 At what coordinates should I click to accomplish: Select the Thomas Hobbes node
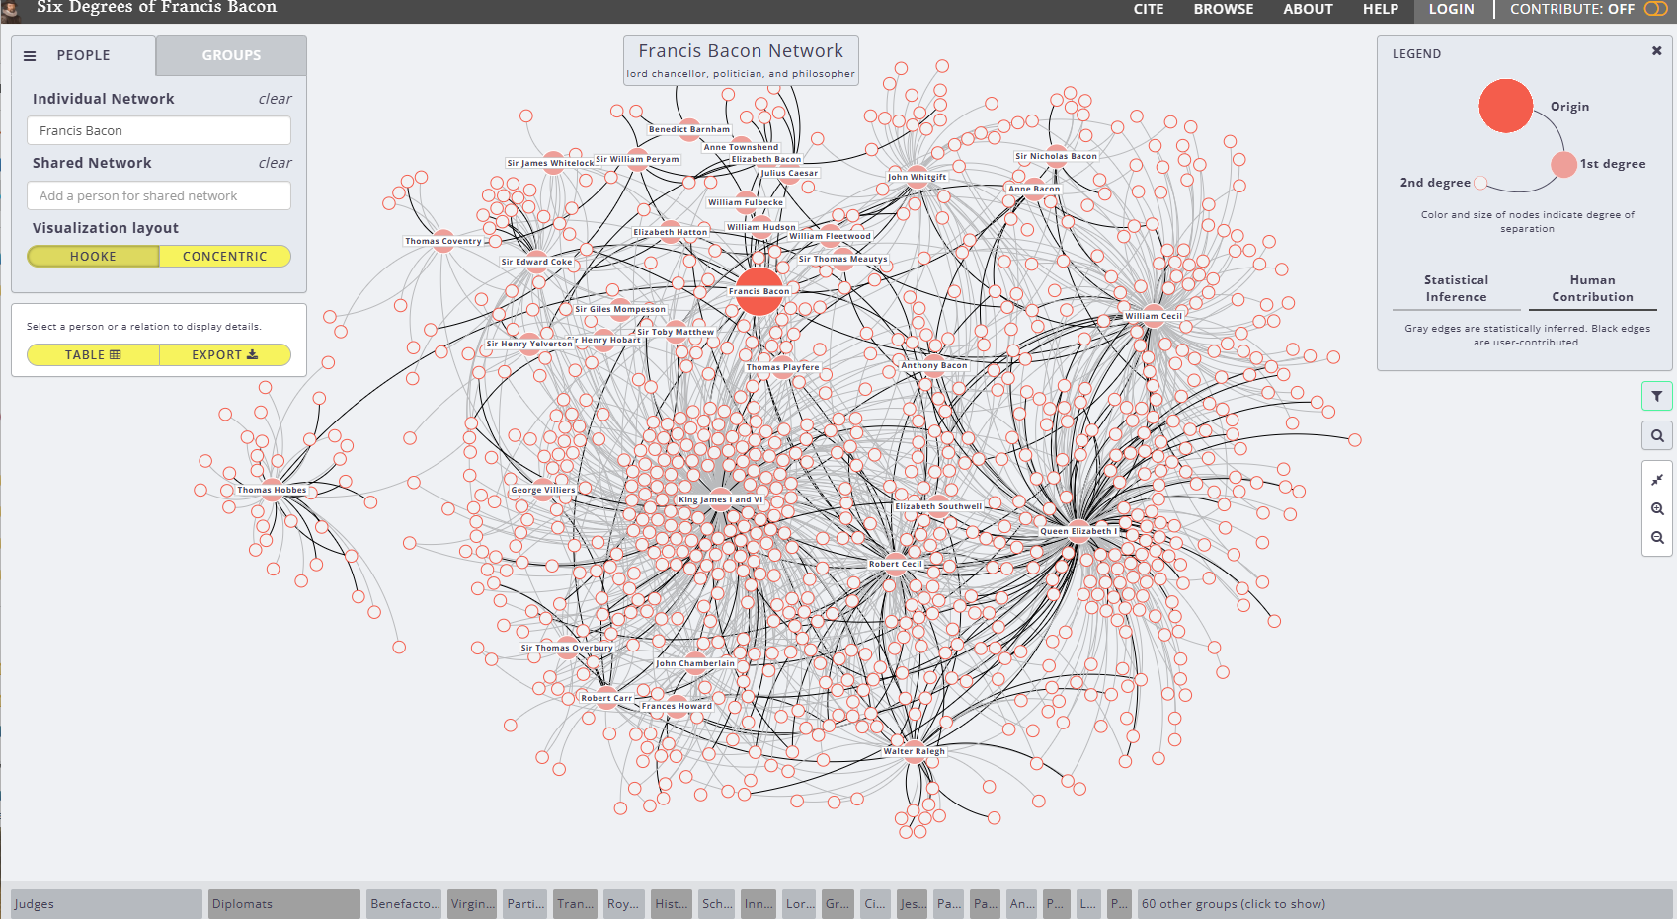272,490
